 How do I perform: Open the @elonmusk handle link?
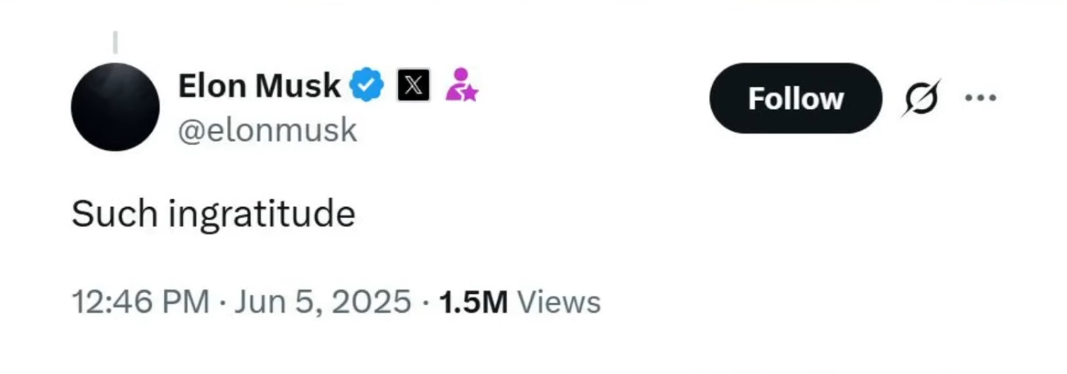point(267,129)
